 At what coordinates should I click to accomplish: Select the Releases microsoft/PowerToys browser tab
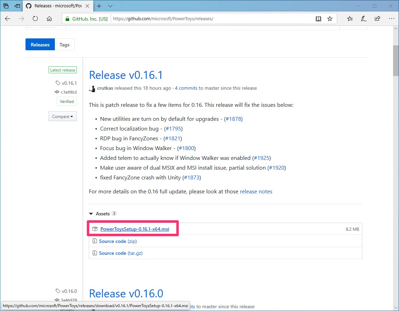pos(58,6)
